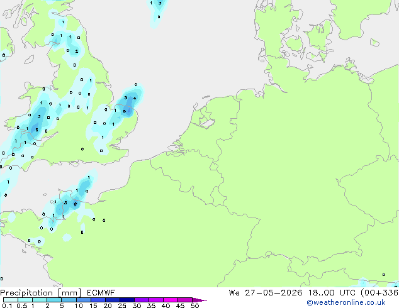This screenshot has height=308, width=399.
Task: Click the "We 27-05-2026" date text
Action: click(x=266, y=293)
